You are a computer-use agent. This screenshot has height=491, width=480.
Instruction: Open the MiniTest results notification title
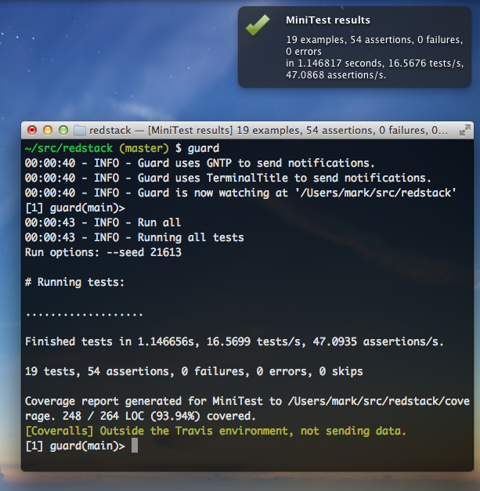coord(328,20)
